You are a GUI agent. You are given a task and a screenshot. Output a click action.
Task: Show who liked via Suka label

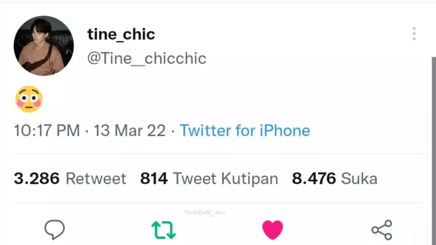click(359, 179)
